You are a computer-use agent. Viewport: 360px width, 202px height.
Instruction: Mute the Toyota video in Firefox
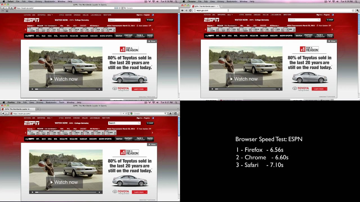click(99, 192)
